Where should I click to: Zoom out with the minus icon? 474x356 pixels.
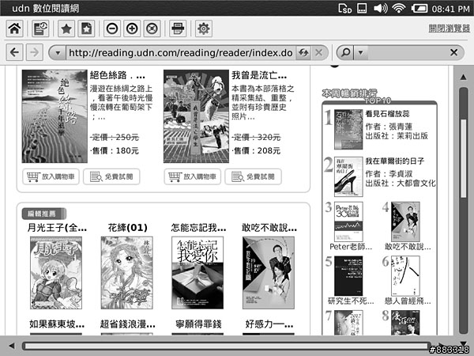pos(112,28)
